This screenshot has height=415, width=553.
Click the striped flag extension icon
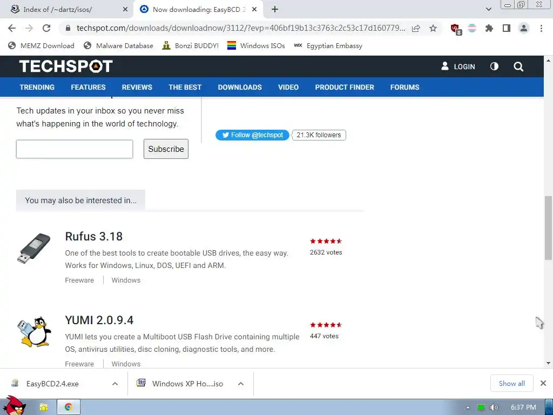tap(472, 28)
